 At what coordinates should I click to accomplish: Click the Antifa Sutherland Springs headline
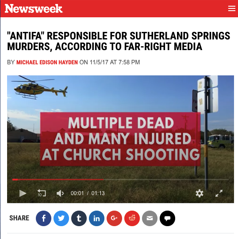[x=119, y=41]
